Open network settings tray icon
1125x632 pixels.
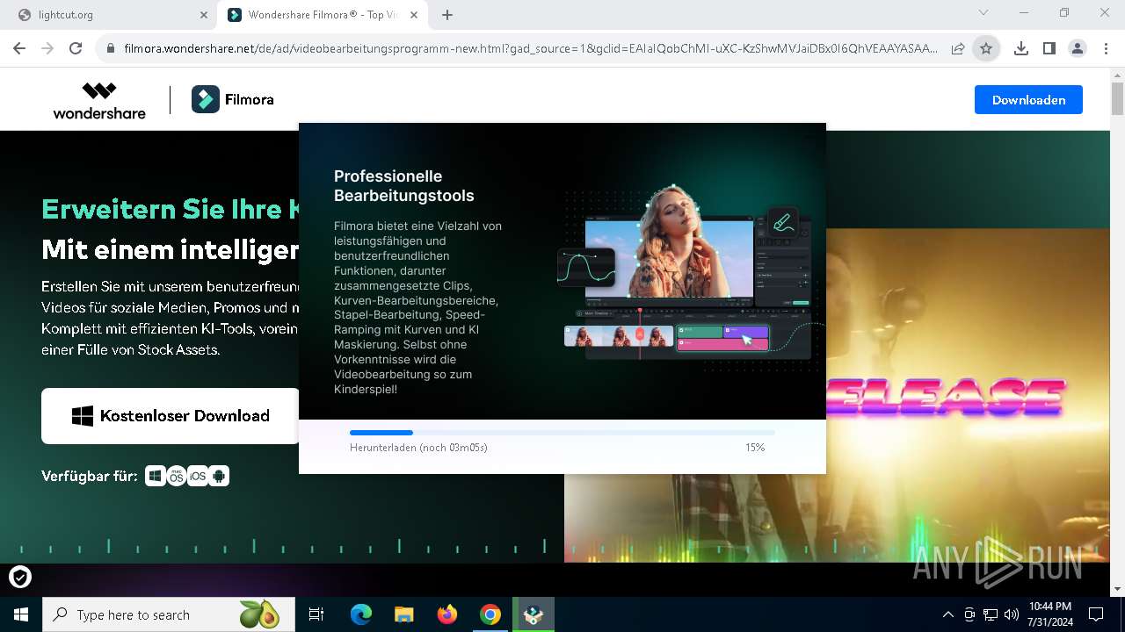tap(991, 614)
